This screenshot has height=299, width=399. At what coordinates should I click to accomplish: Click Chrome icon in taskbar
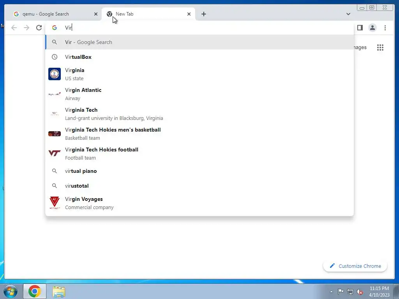35,291
